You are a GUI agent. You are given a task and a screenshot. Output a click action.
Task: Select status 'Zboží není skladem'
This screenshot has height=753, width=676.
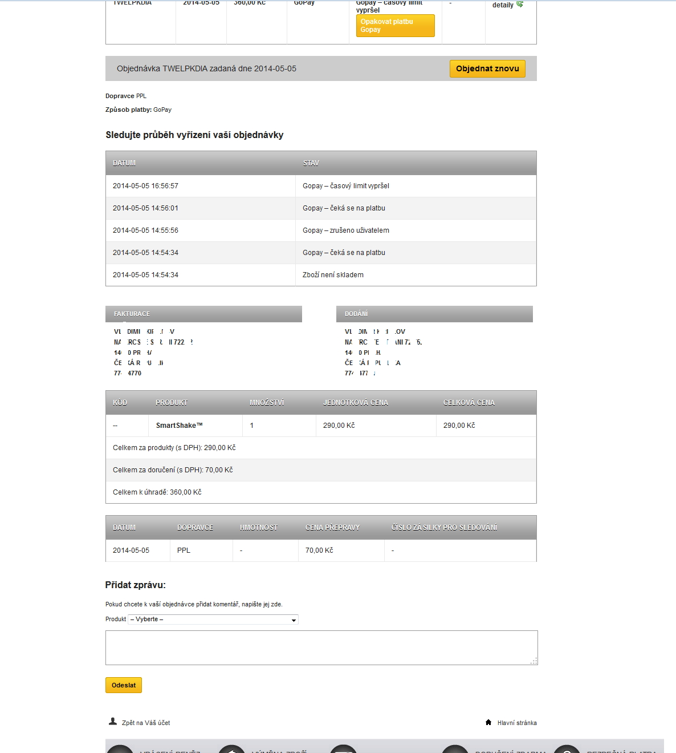point(333,275)
